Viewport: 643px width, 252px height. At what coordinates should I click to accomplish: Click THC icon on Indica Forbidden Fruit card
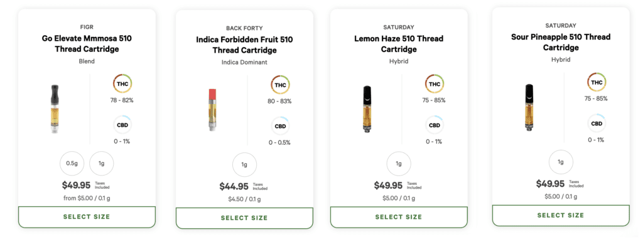click(x=280, y=85)
